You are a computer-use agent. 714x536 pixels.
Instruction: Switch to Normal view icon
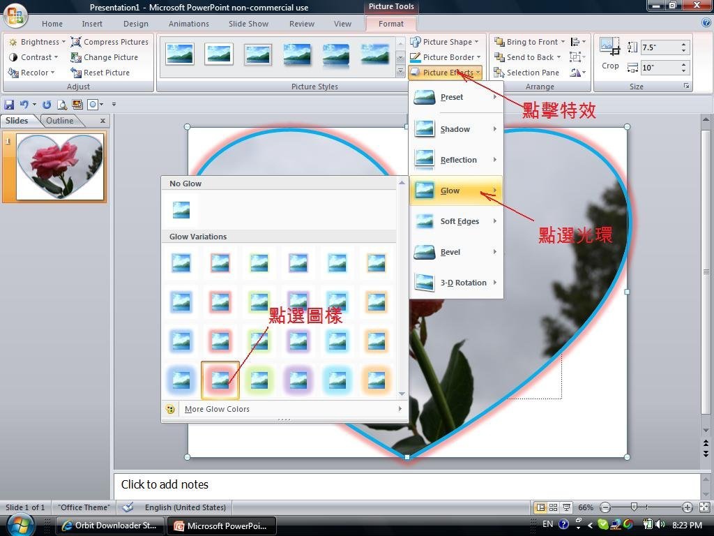coord(540,507)
